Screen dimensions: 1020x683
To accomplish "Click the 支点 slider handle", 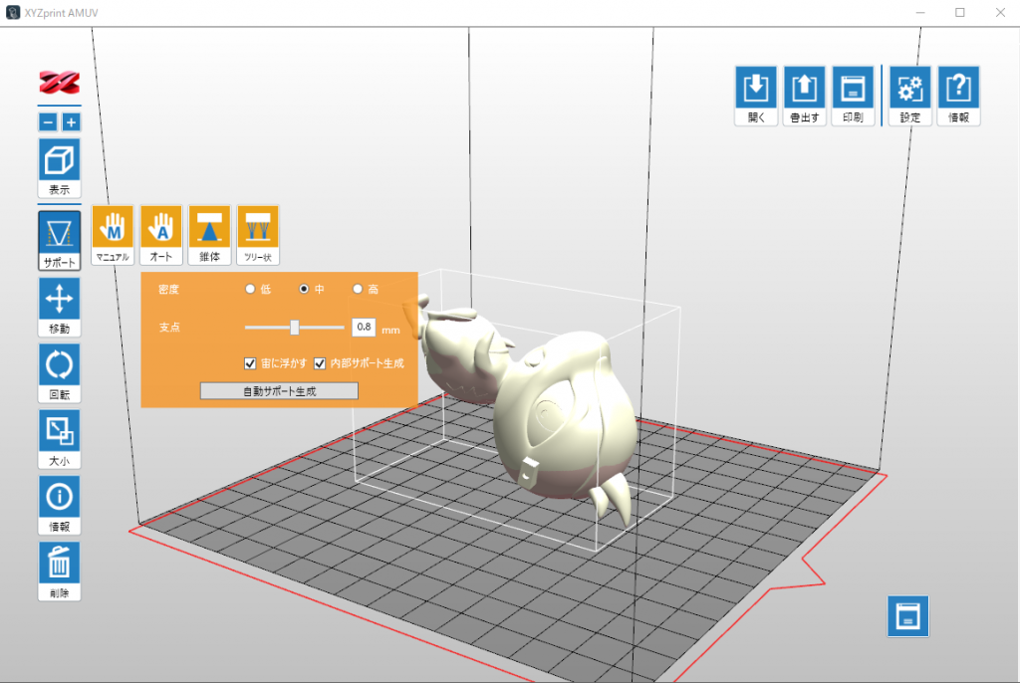I will [x=295, y=328].
